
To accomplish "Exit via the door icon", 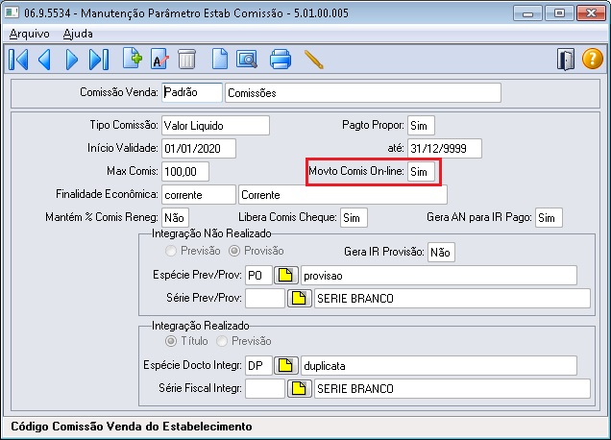I will coord(566,60).
